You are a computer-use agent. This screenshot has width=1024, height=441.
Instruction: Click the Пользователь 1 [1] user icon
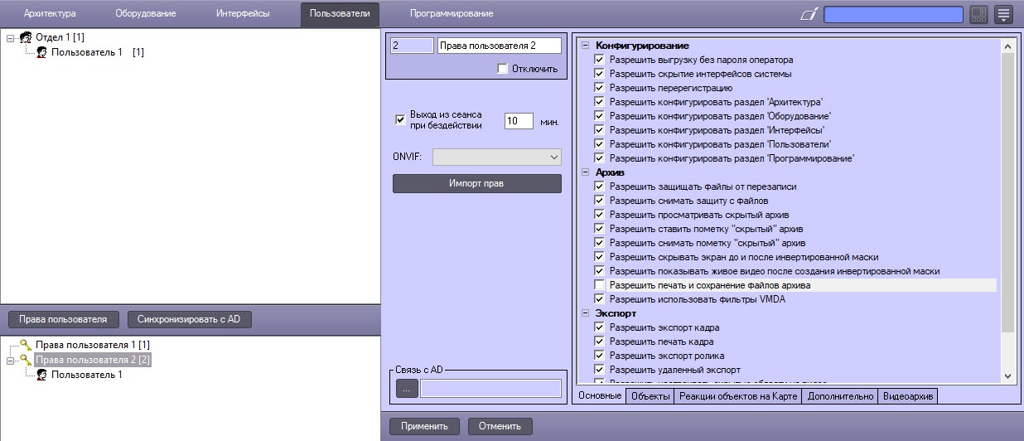point(41,52)
